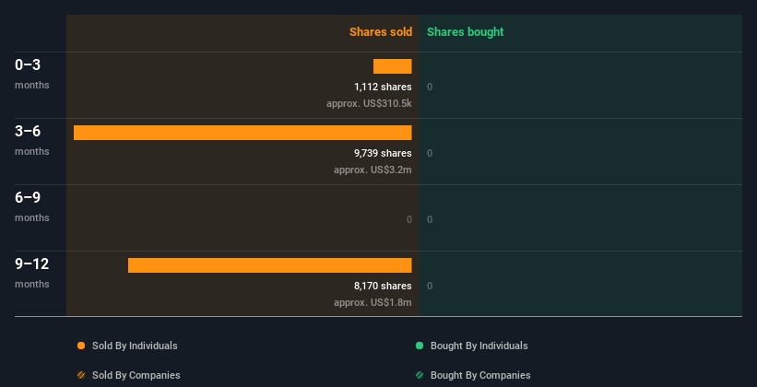The image size is (757, 387).
Task: Toggle the Bought By Companies legend label
Action: 480,375
